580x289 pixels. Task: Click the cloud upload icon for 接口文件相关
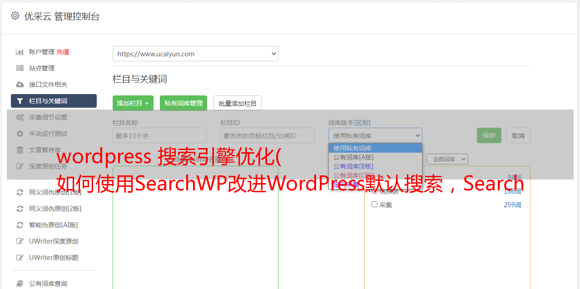click(20, 85)
